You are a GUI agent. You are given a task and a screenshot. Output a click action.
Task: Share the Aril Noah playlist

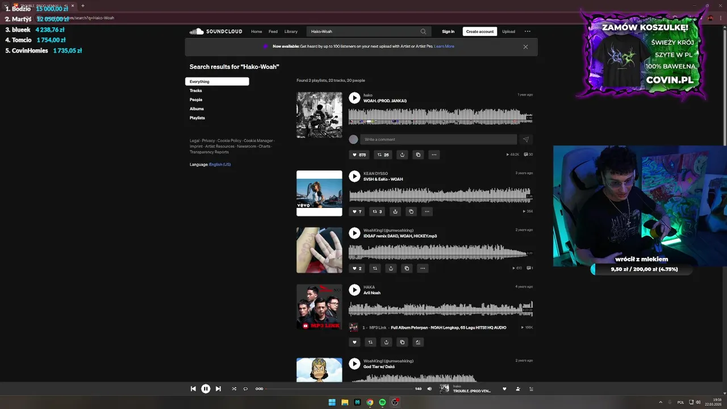387,342
